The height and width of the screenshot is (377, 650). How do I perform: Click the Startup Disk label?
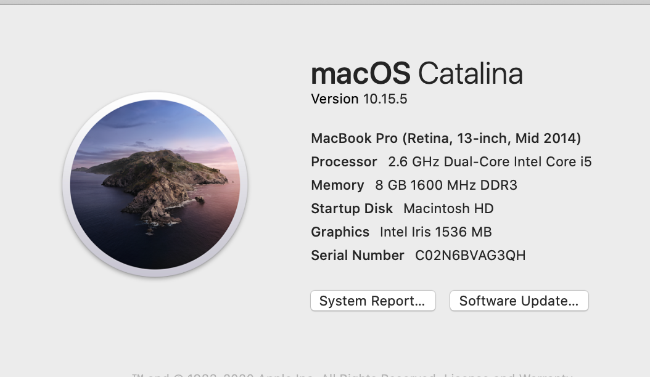click(352, 208)
